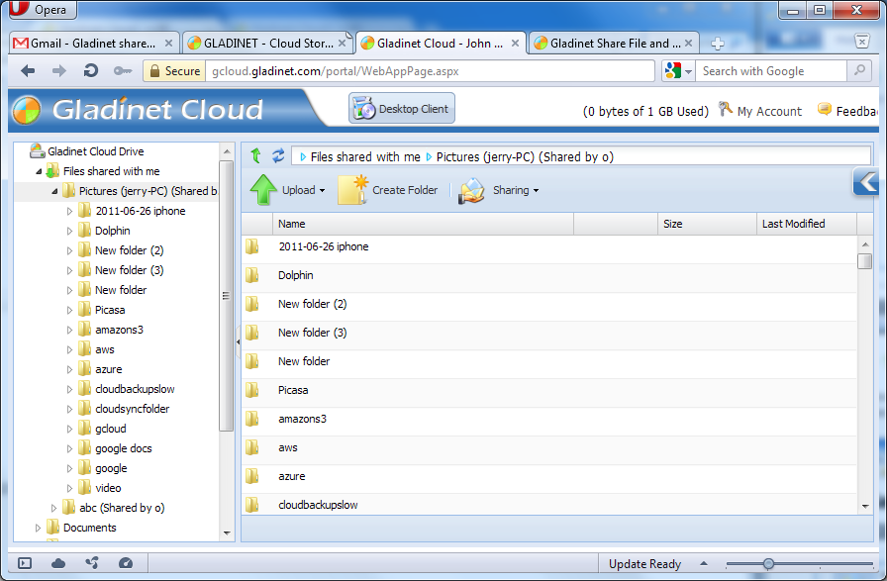Click the Size column header

pyautogui.click(x=707, y=224)
